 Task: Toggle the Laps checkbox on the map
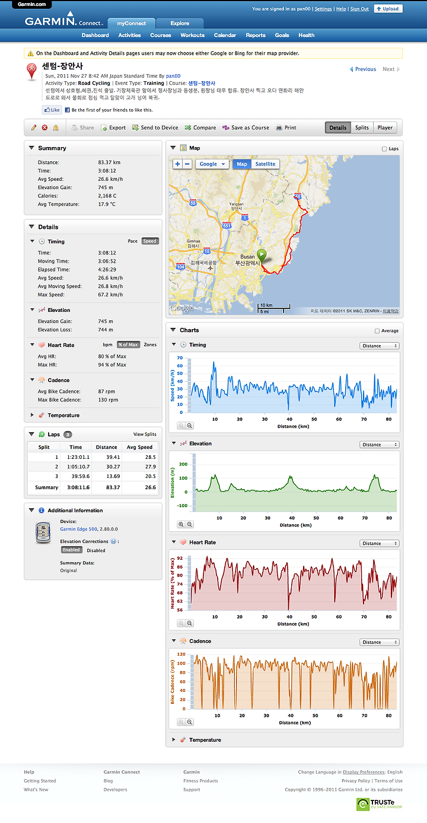point(384,149)
